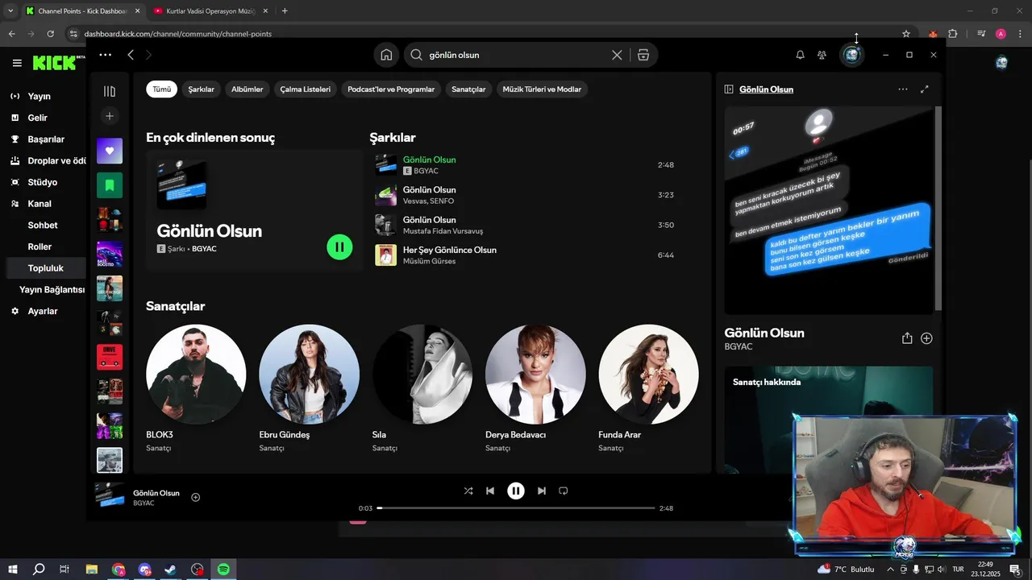1032x580 pixels.
Task: Toggle Kick dashboard hamburger menu
Action: click(x=17, y=63)
